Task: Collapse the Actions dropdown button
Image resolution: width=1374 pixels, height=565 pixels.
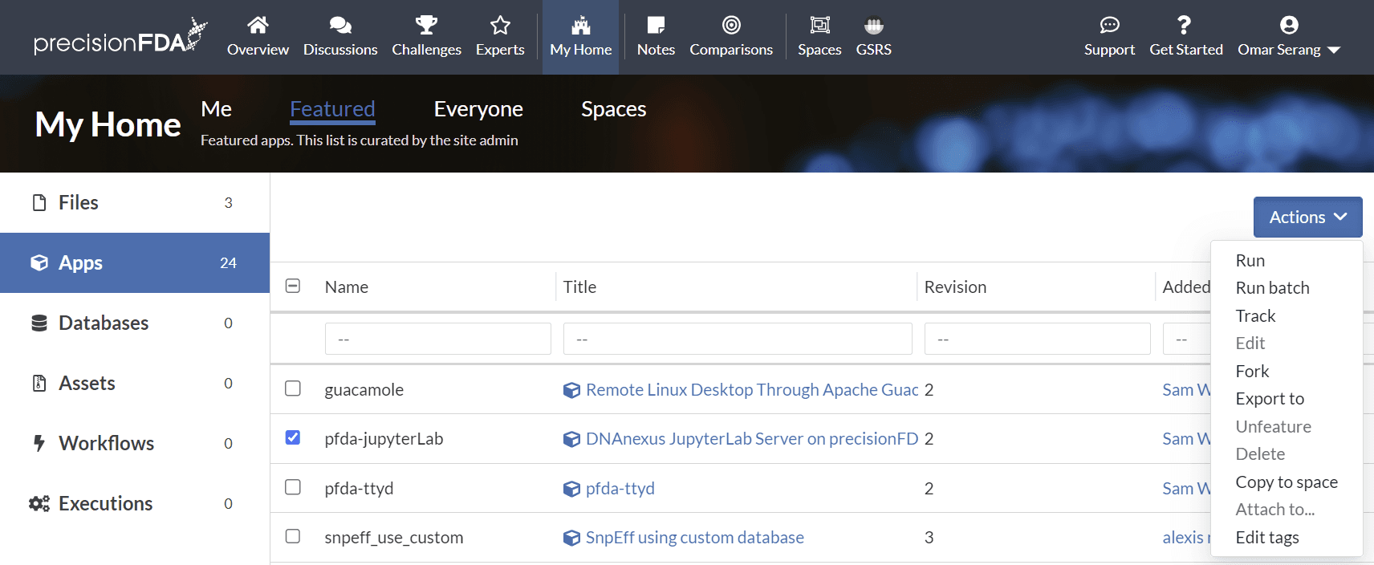Action: (1307, 217)
